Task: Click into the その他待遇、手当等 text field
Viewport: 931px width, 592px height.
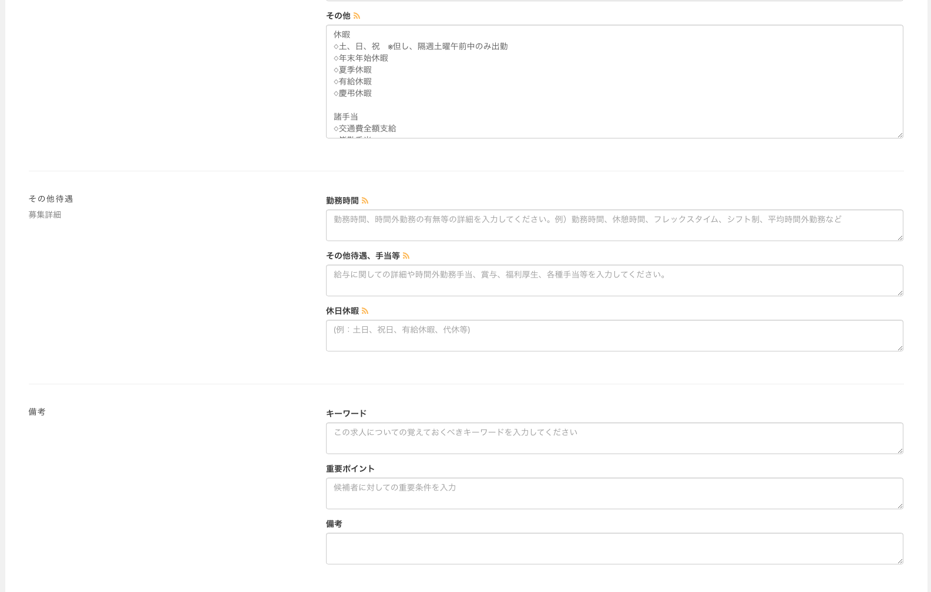Action: (x=614, y=280)
